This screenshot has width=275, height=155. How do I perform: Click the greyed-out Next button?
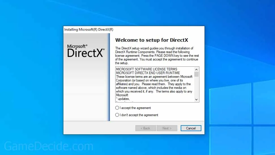[167, 128]
